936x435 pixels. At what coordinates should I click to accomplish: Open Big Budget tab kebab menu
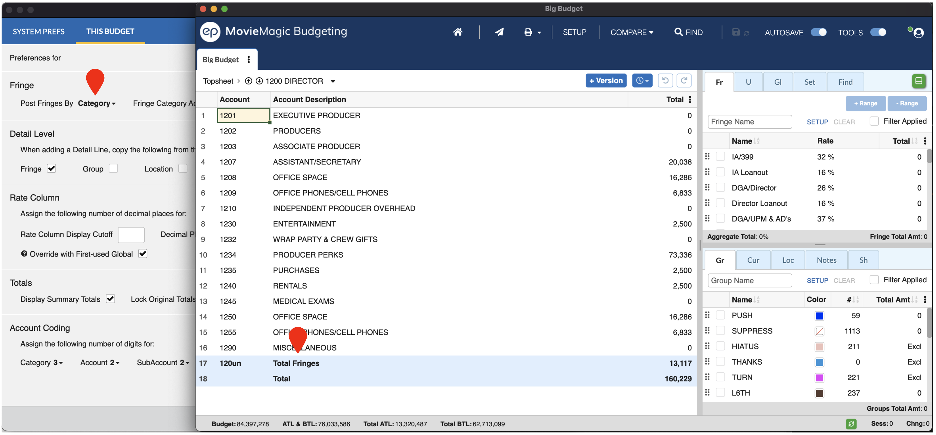tap(249, 60)
